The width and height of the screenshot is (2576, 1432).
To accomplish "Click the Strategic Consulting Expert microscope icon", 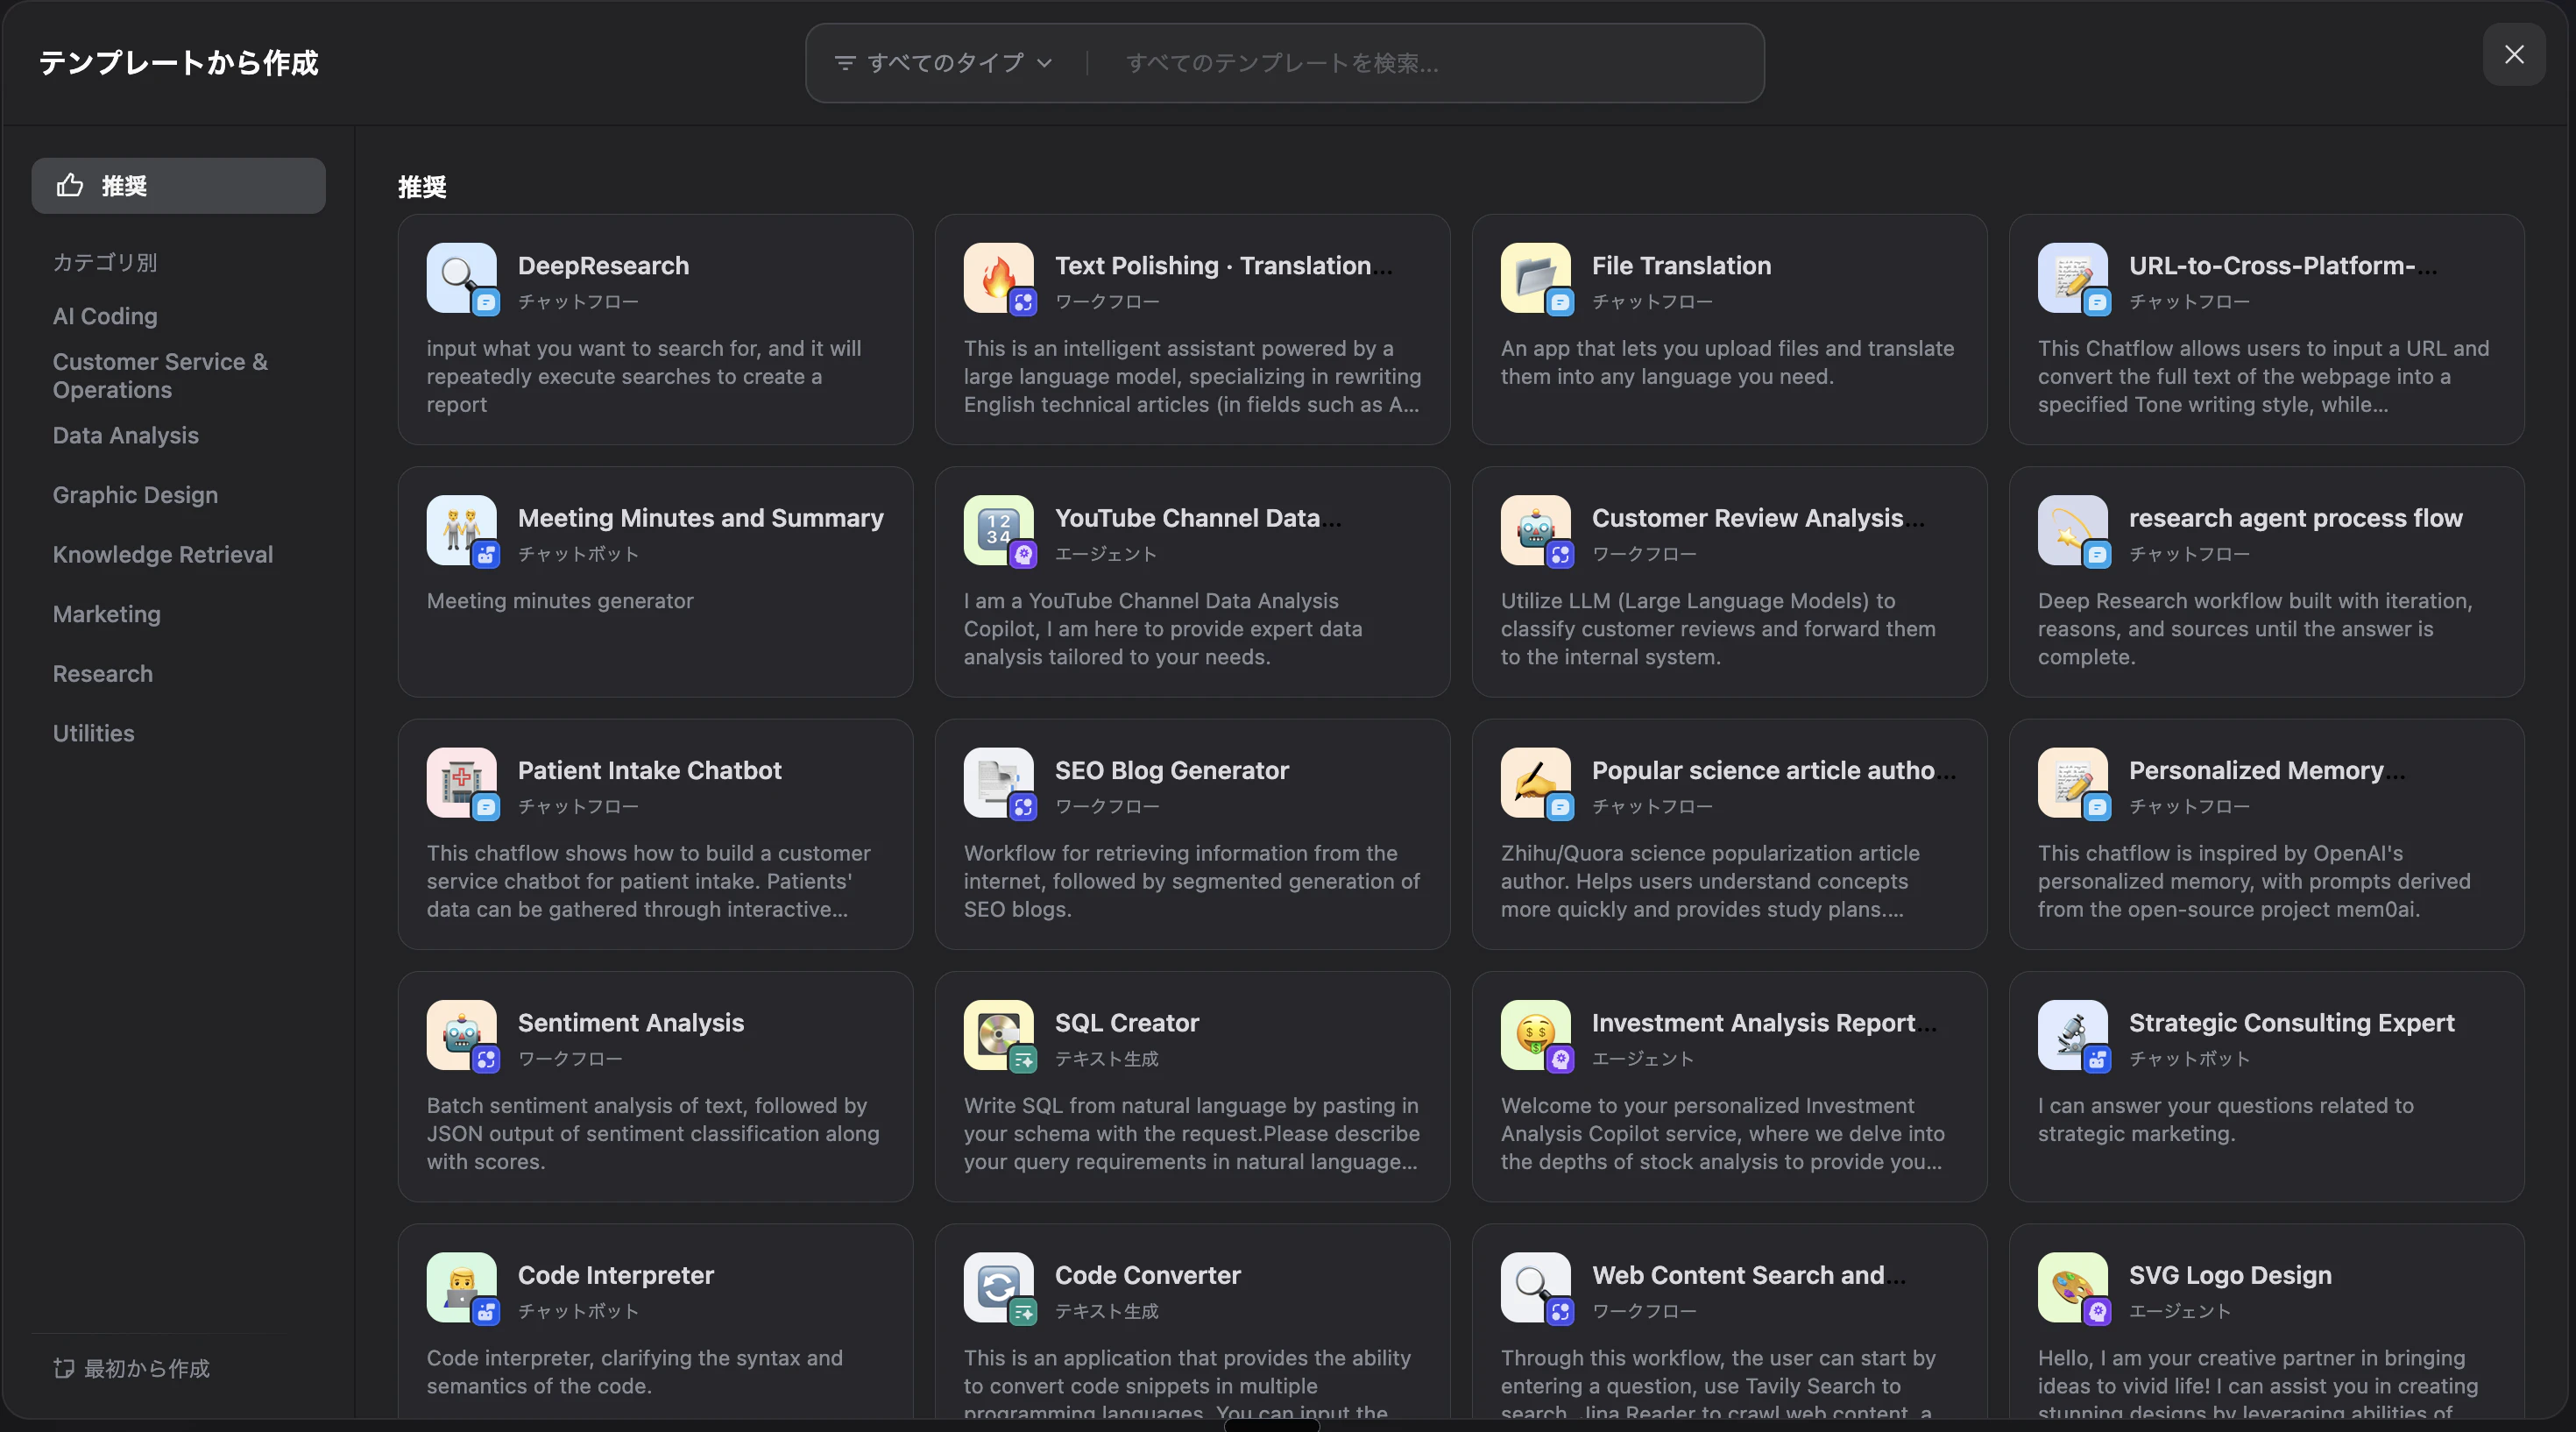I will [x=2071, y=1034].
